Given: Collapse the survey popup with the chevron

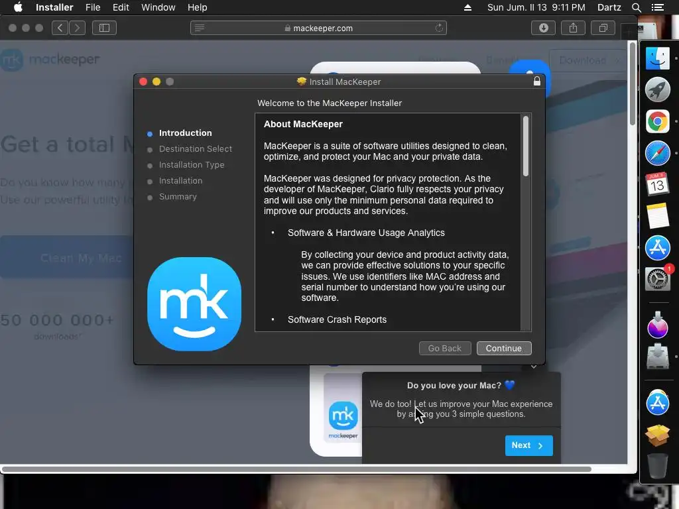Looking at the screenshot, I should (x=534, y=367).
